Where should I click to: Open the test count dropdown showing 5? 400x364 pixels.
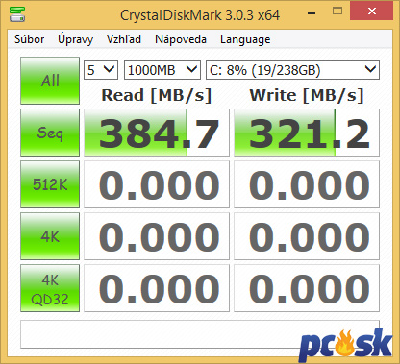coord(101,69)
